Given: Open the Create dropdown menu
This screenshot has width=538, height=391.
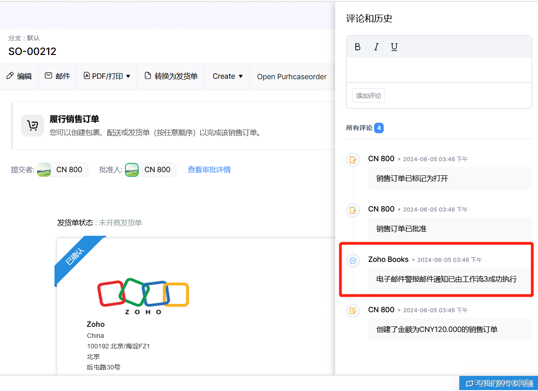Looking at the screenshot, I should (228, 76).
